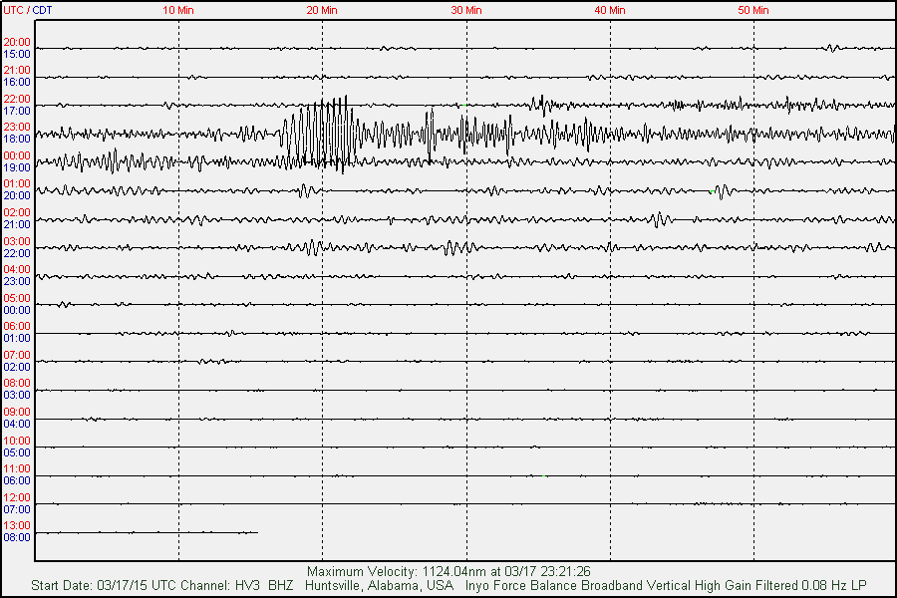The image size is (897, 598).
Task: Select the 30 Min axis marker
Action: click(466, 10)
